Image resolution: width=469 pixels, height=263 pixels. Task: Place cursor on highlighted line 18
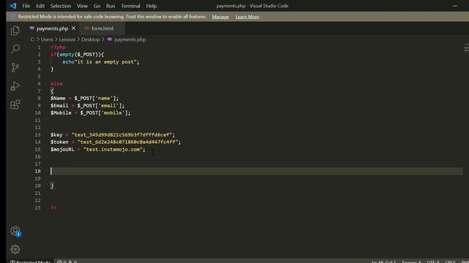(x=256, y=171)
